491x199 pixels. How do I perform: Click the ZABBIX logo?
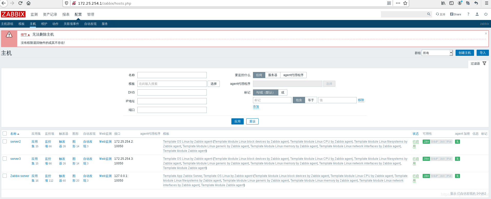point(13,14)
